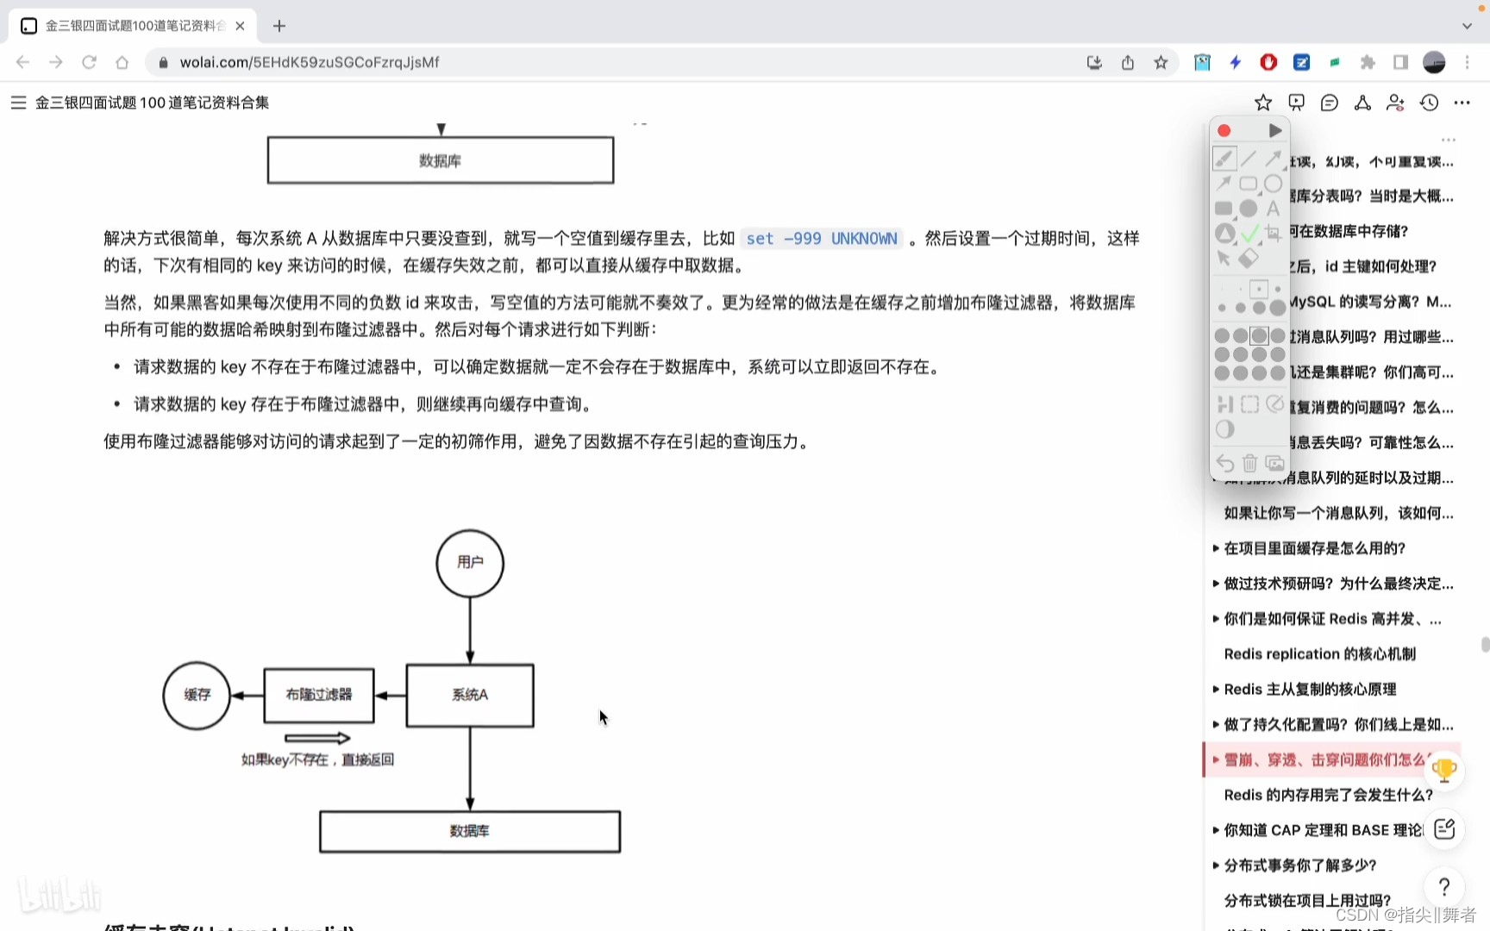Click the red stop-hand adblock extension
Image resolution: width=1490 pixels, height=931 pixels.
(1268, 62)
